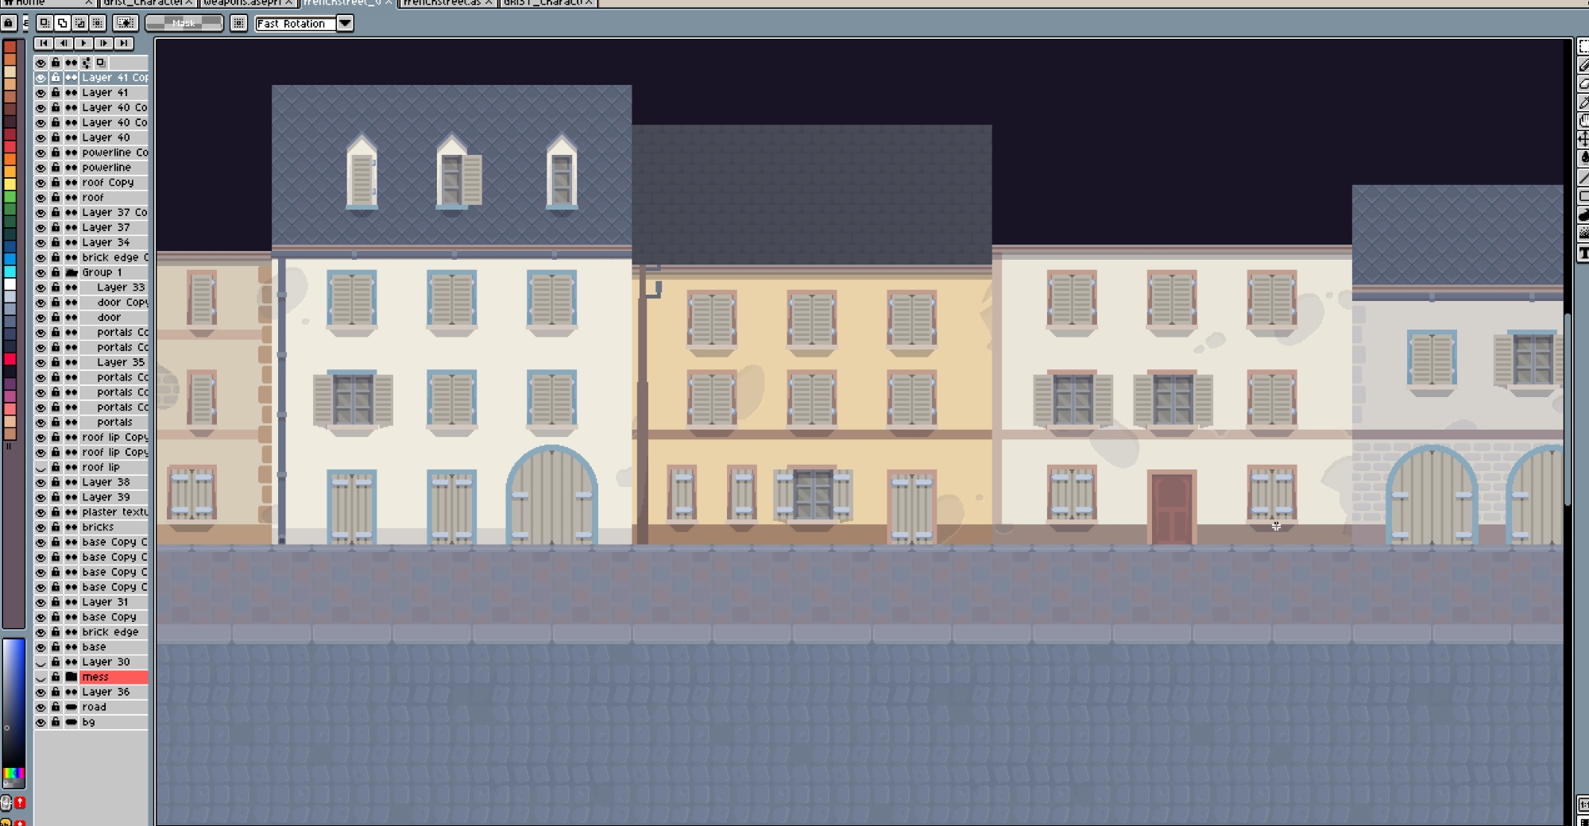The image size is (1589, 826).
Task: Choose the Eyedropper tool
Action: [x=1583, y=102]
